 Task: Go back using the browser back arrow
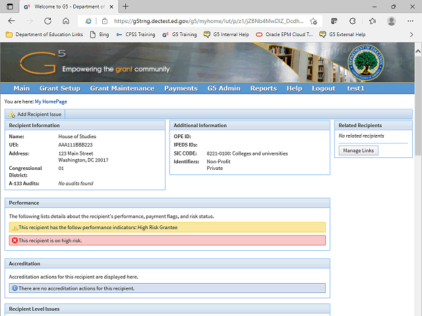[x=11, y=21]
